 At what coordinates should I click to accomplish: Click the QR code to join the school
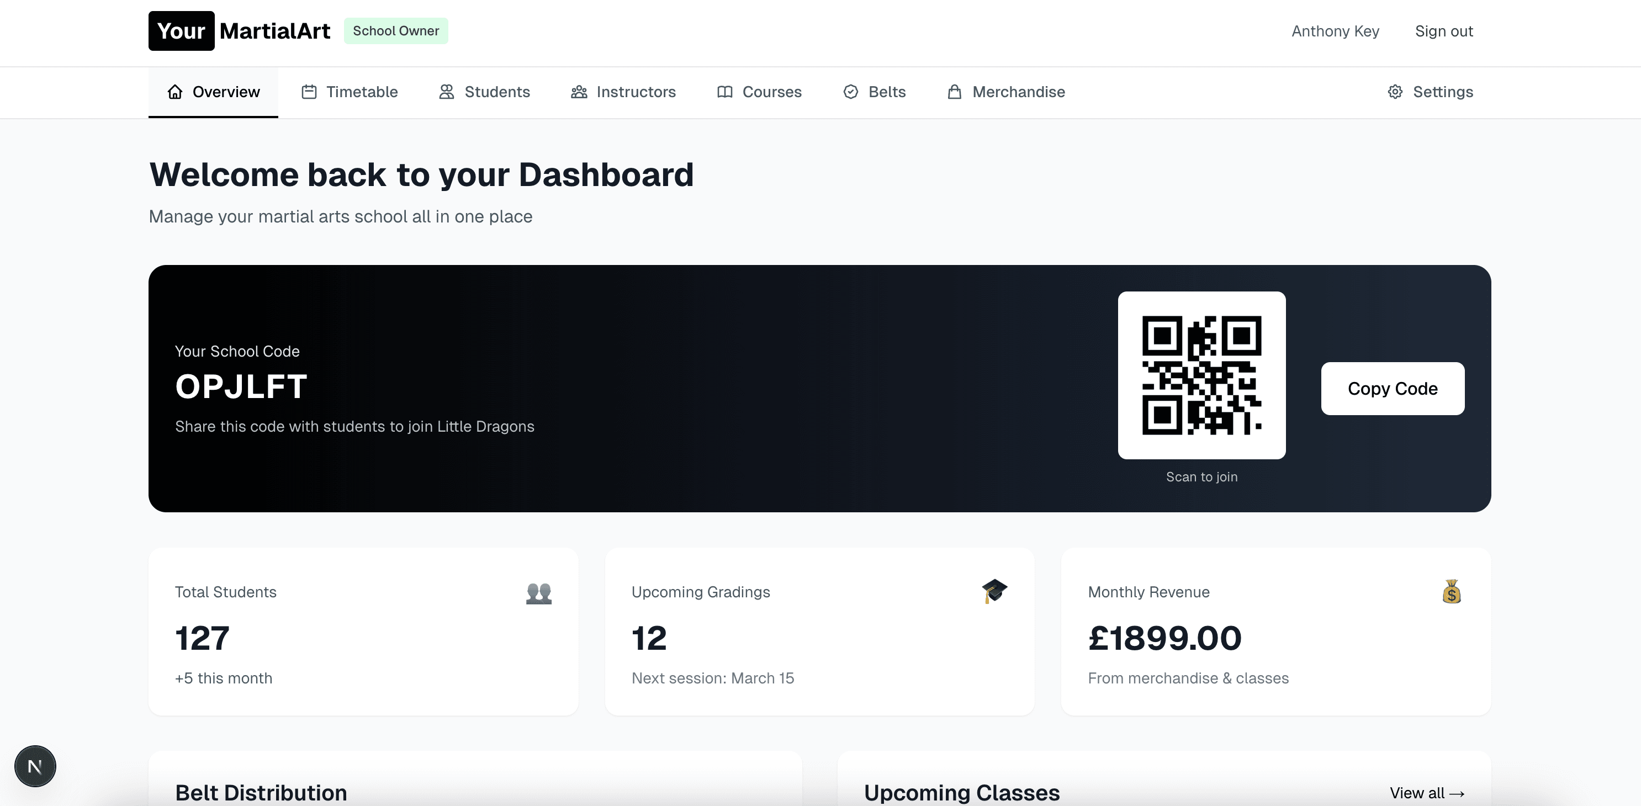[1202, 375]
